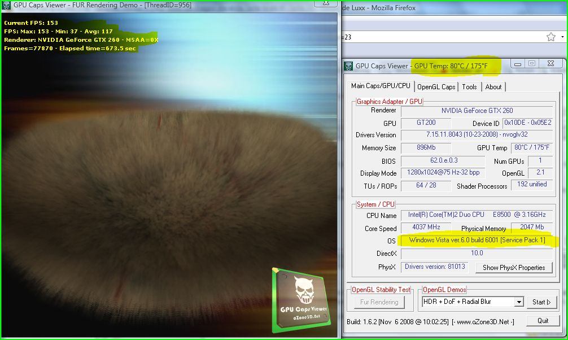Click the 'Graphics Adapter / GPU' group label

(x=390, y=102)
